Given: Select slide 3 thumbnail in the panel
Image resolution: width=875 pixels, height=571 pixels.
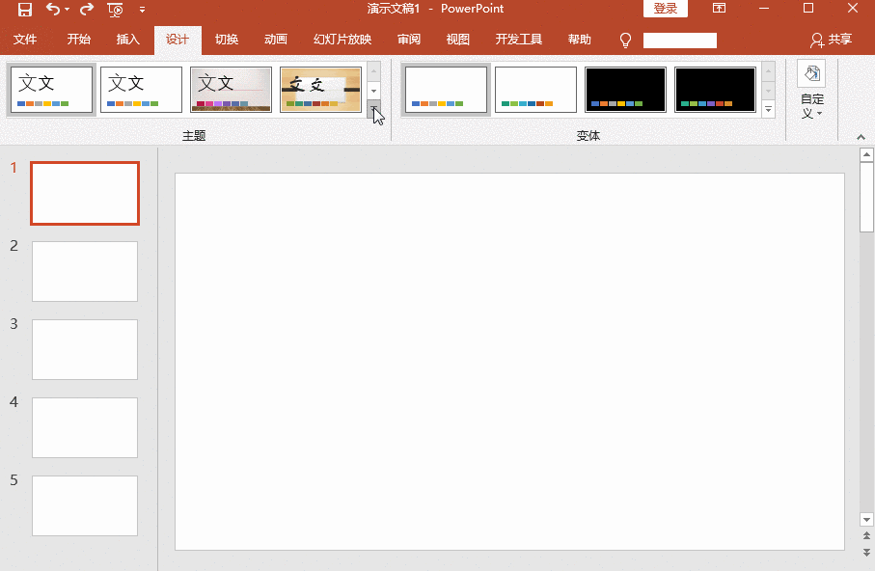Looking at the screenshot, I should [85, 349].
